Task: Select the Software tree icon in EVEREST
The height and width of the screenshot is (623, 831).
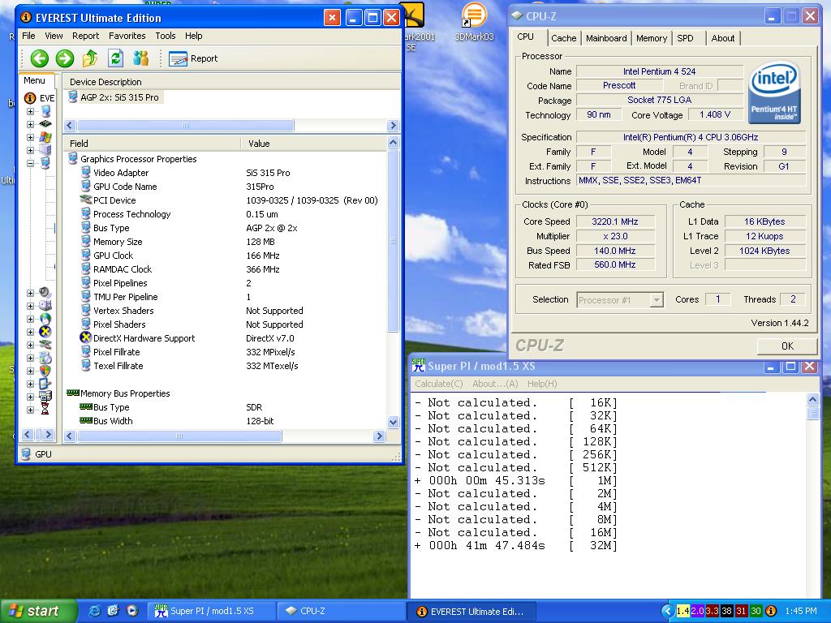Action: (45, 358)
